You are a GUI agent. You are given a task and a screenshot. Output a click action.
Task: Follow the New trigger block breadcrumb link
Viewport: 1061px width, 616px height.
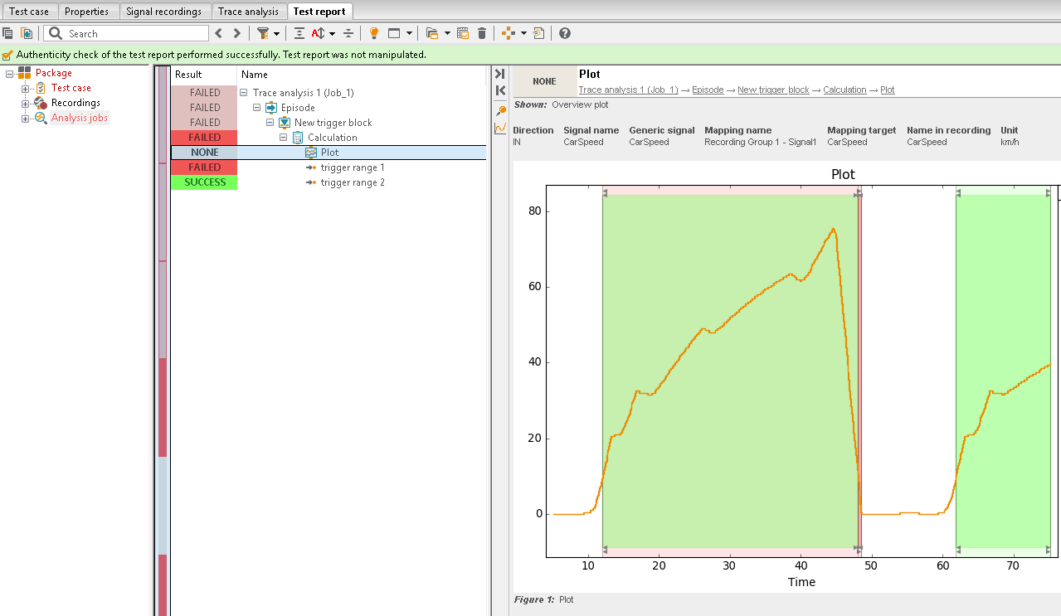click(x=773, y=90)
